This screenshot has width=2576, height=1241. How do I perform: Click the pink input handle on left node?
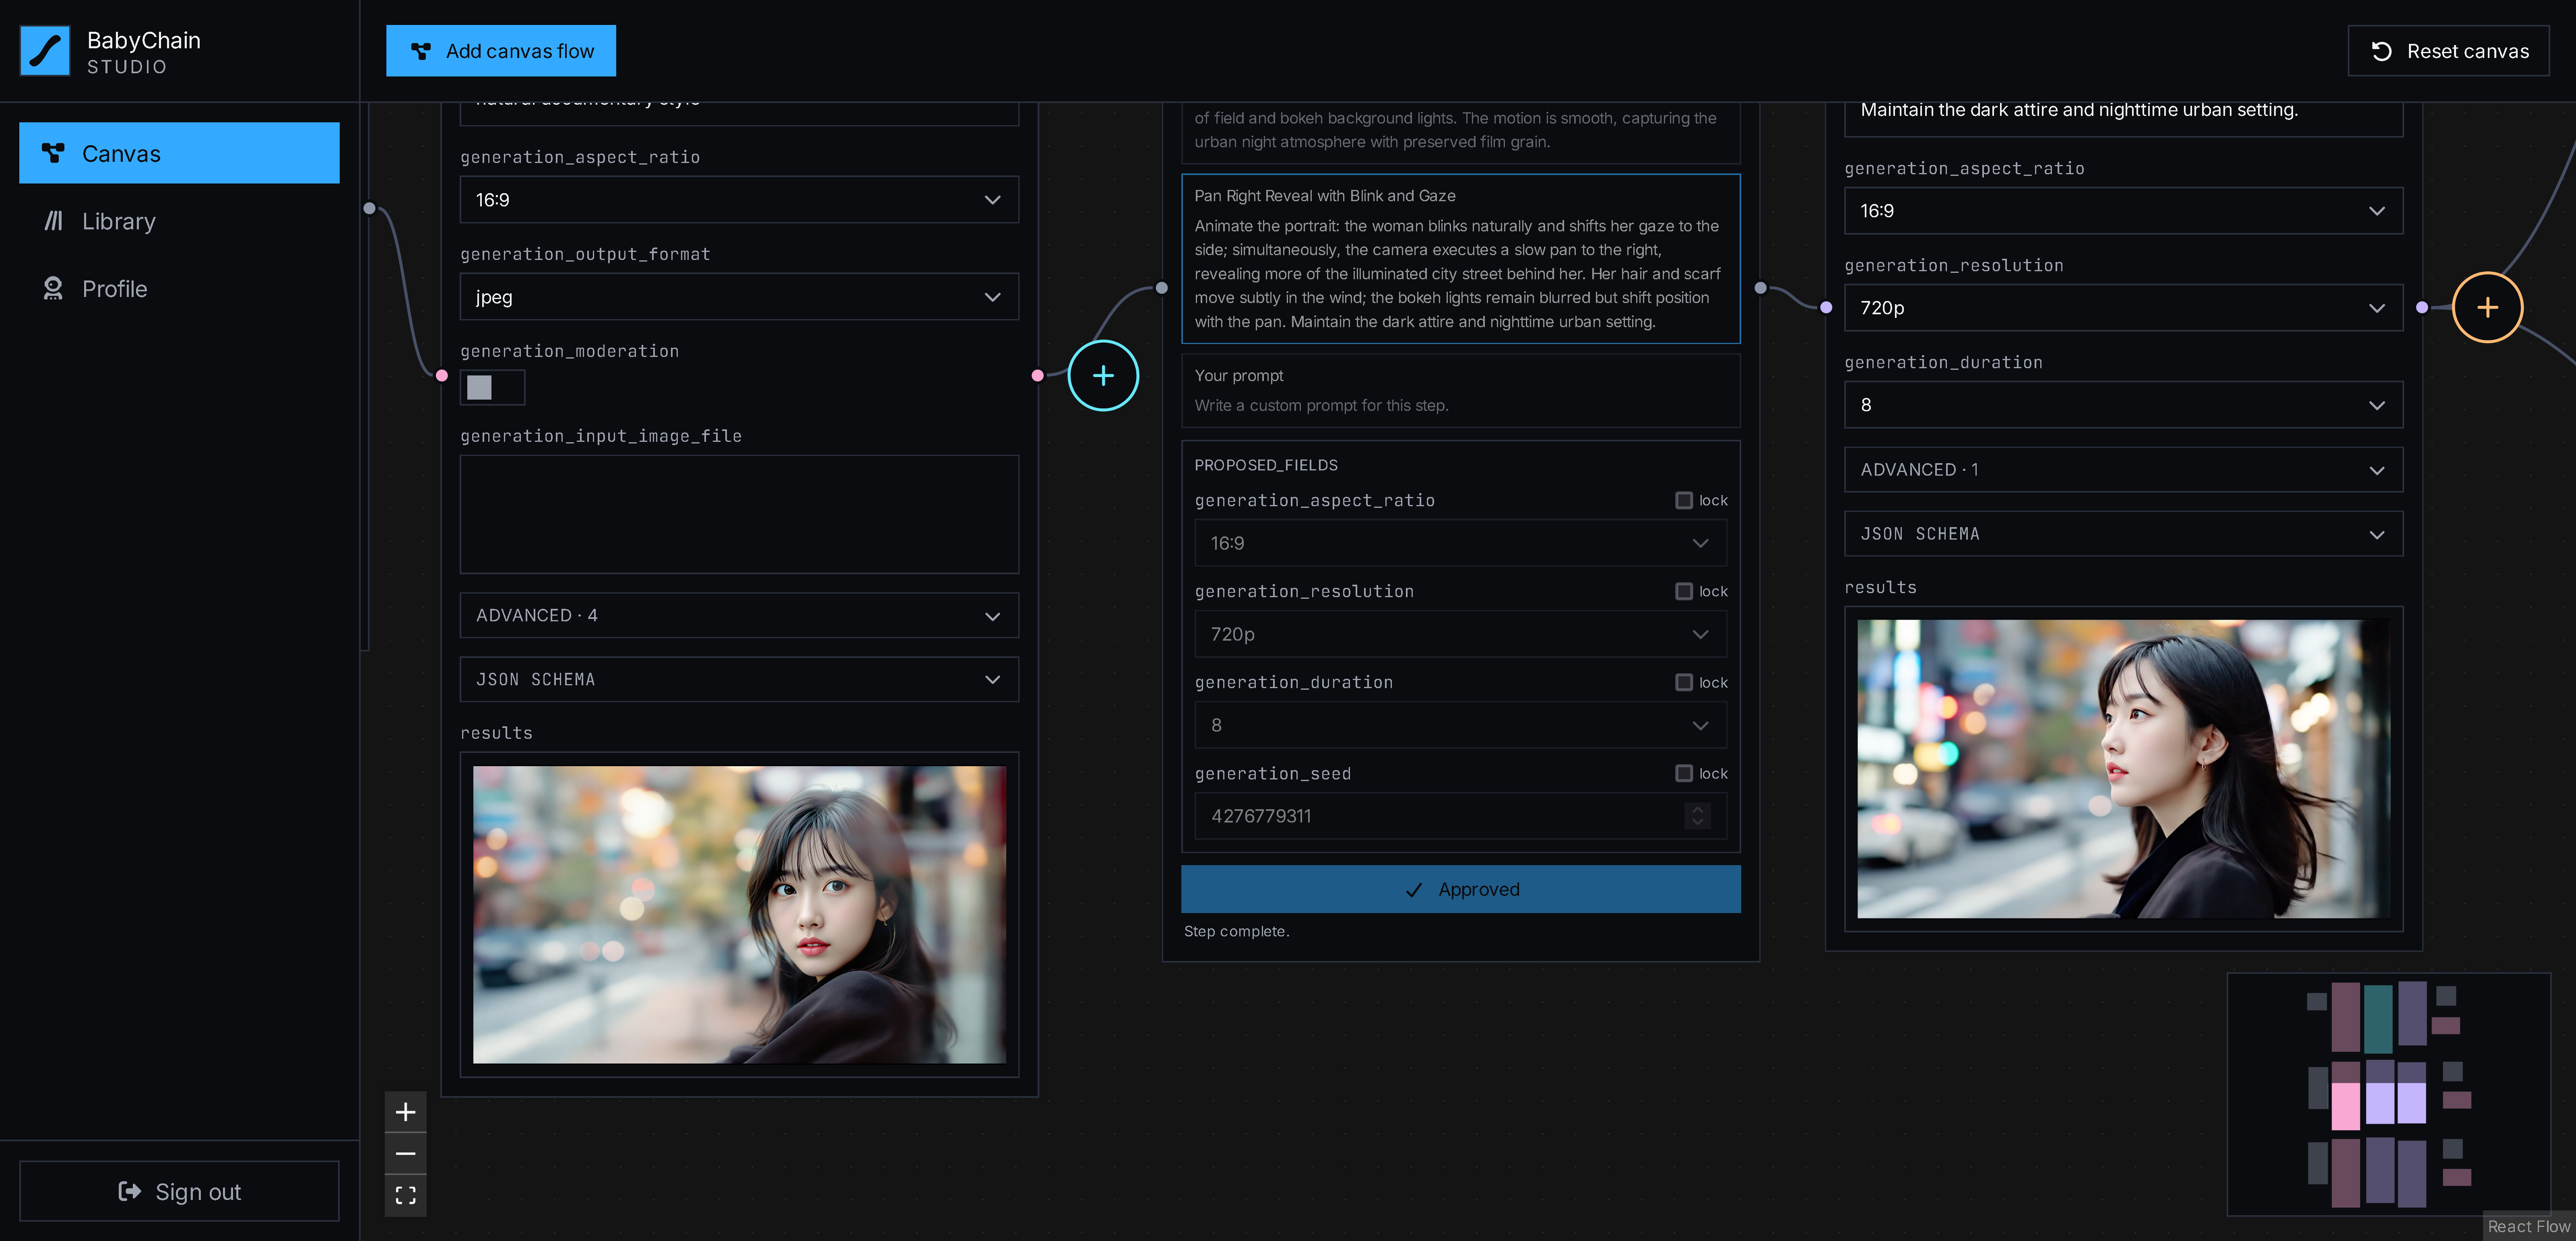(442, 376)
